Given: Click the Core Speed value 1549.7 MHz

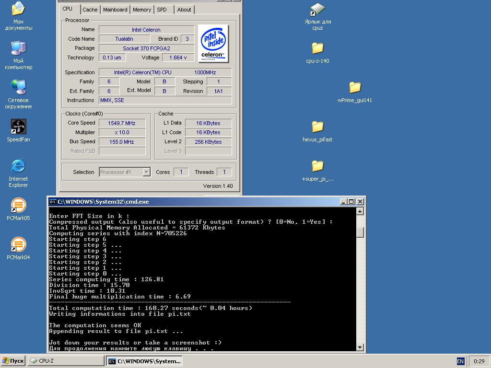Looking at the screenshot, I should (x=122, y=123).
